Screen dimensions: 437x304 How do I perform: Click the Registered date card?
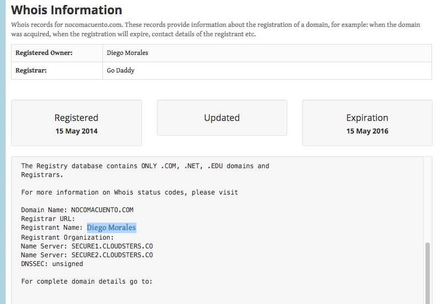tap(77, 123)
